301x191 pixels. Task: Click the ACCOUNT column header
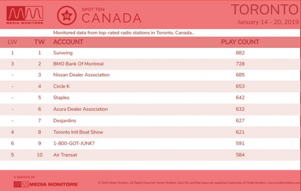[68, 42]
